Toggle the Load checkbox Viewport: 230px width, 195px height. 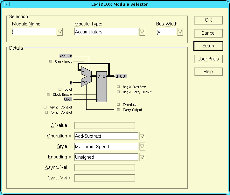click(x=60, y=89)
